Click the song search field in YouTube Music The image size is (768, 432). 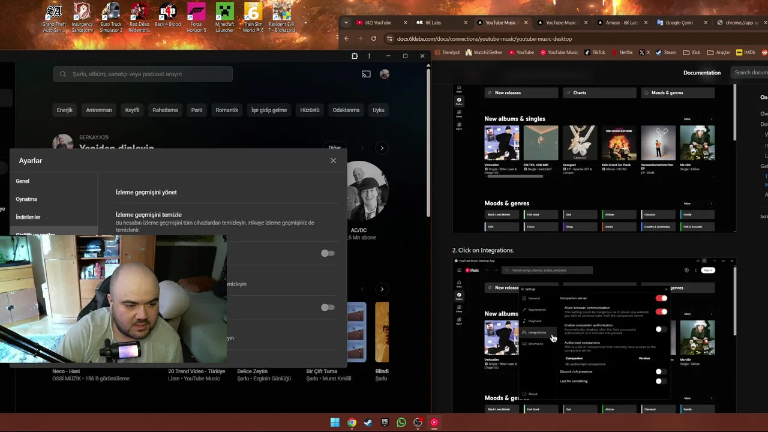click(143, 74)
